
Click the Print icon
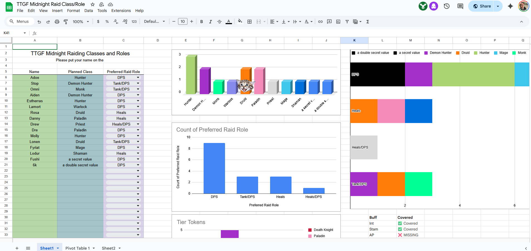point(57,22)
